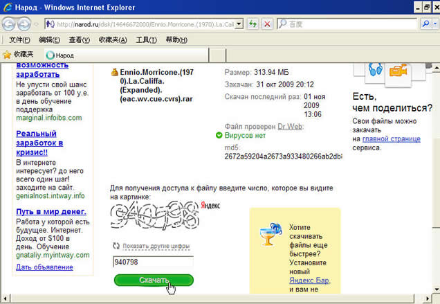The height and width of the screenshot is (304, 440).
Task: Click the upload date '31 окт 2009 20:12'
Action: point(285,84)
